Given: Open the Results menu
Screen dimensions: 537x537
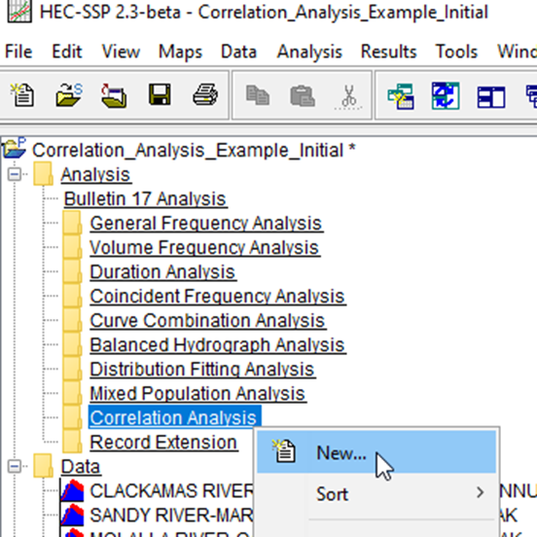Looking at the screenshot, I should (389, 52).
